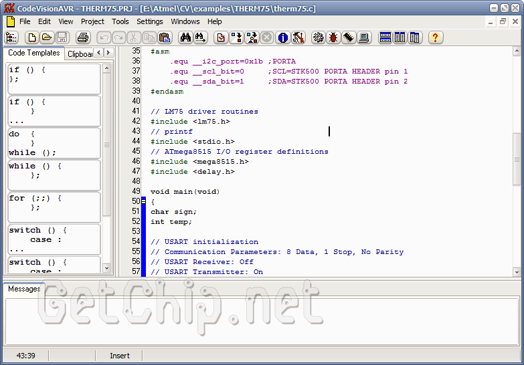Click the project information blue icon

(x=283, y=37)
